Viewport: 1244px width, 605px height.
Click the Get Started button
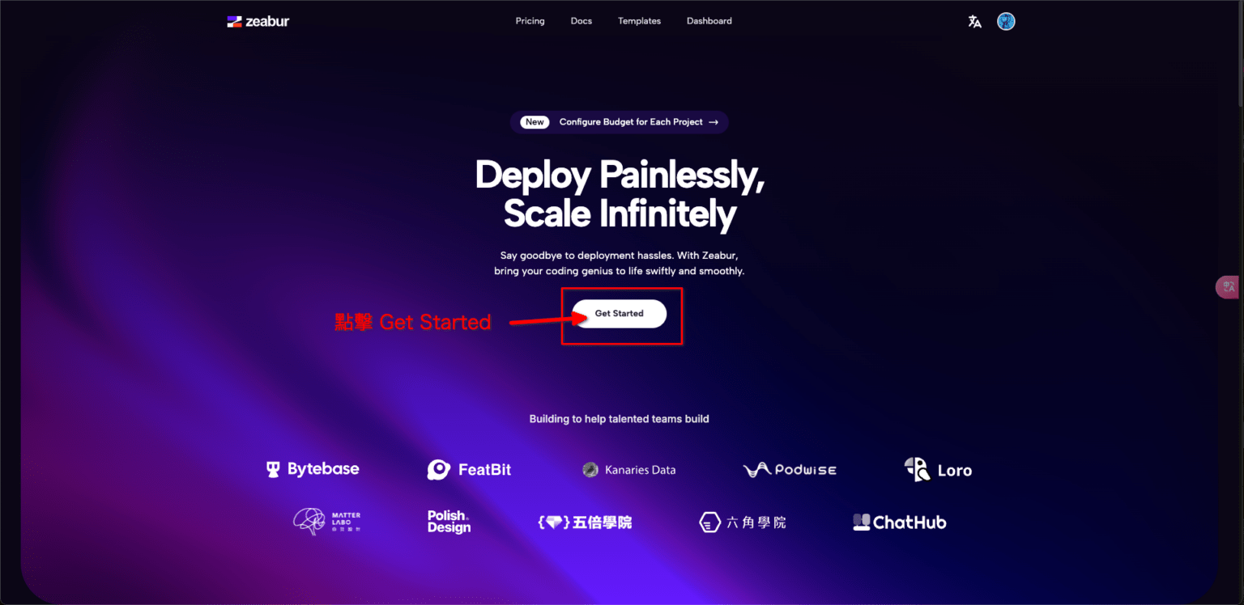click(x=620, y=314)
